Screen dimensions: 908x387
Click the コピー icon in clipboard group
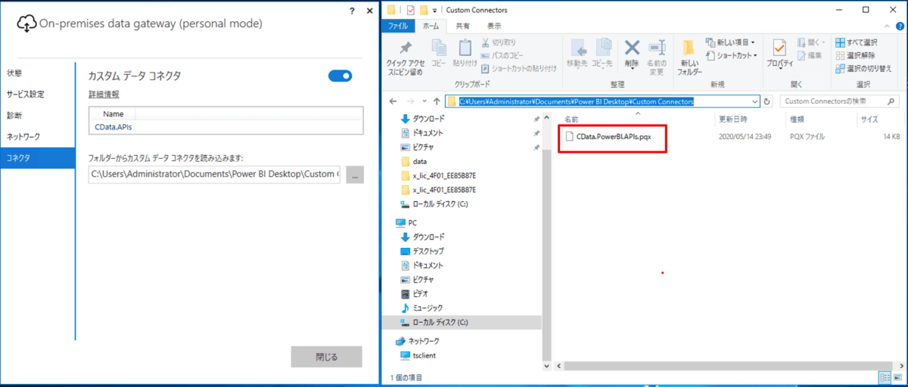(x=439, y=48)
